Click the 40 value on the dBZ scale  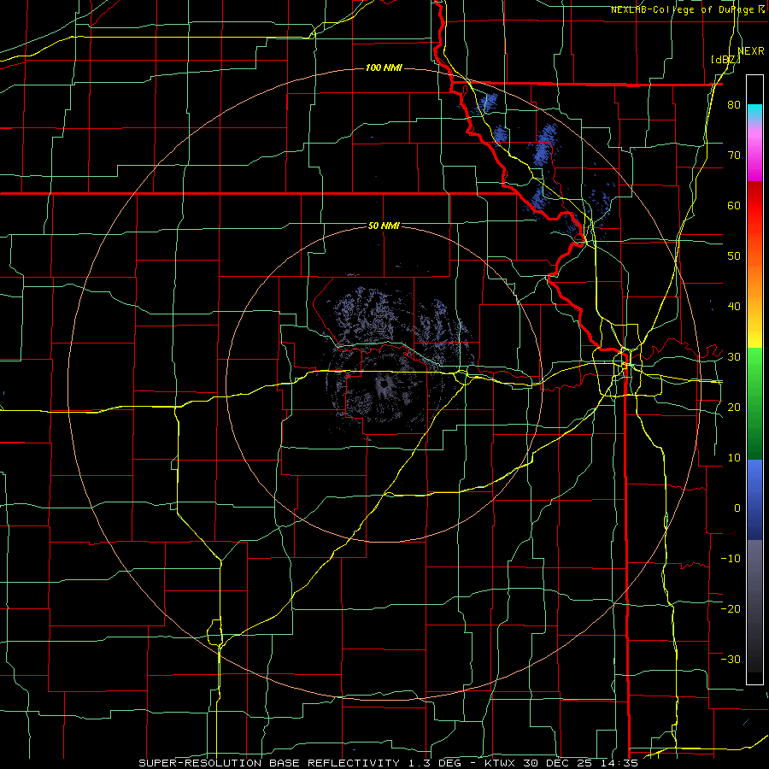tap(734, 307)
